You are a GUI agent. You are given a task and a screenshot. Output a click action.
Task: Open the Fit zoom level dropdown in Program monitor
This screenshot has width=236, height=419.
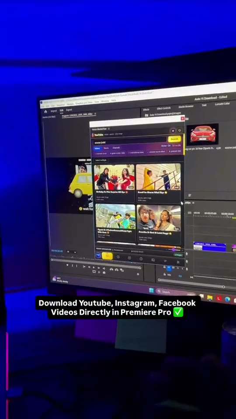pyautogui.click(x=71, y=252)
